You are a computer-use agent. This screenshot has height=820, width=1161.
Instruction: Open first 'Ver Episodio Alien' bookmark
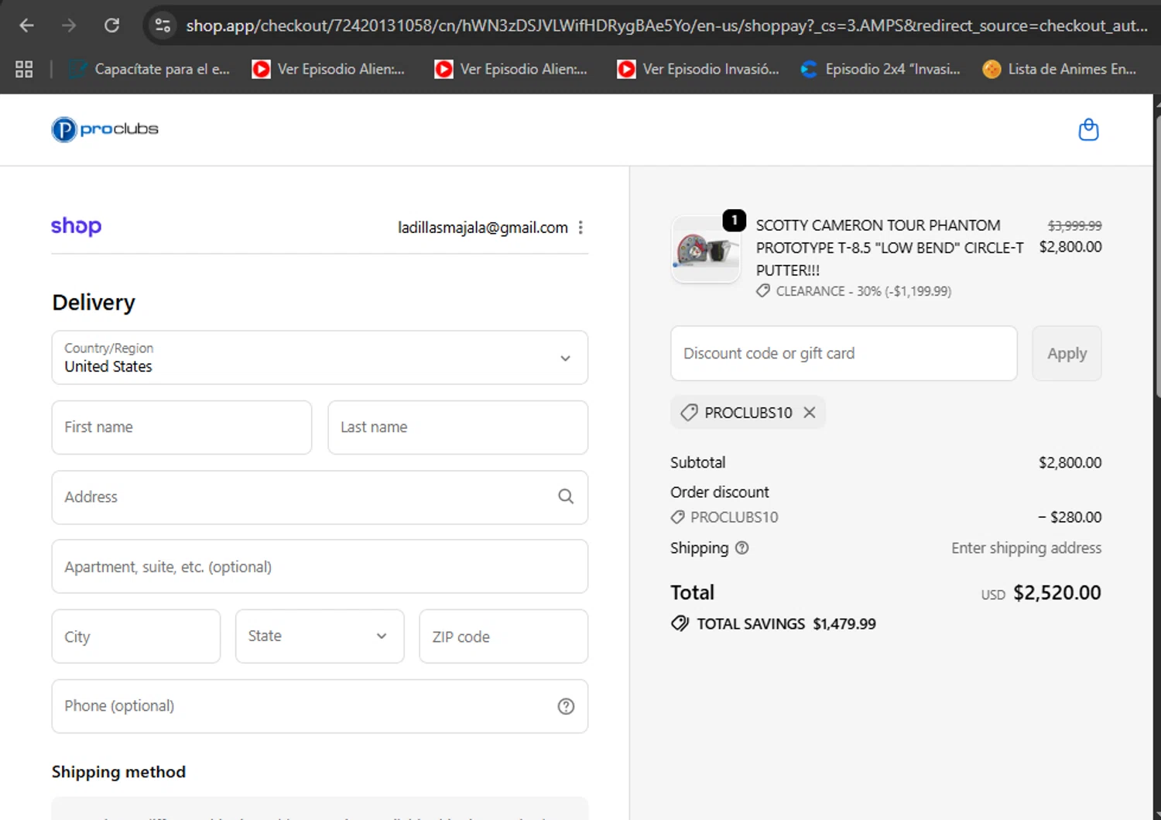coord(329,69)
